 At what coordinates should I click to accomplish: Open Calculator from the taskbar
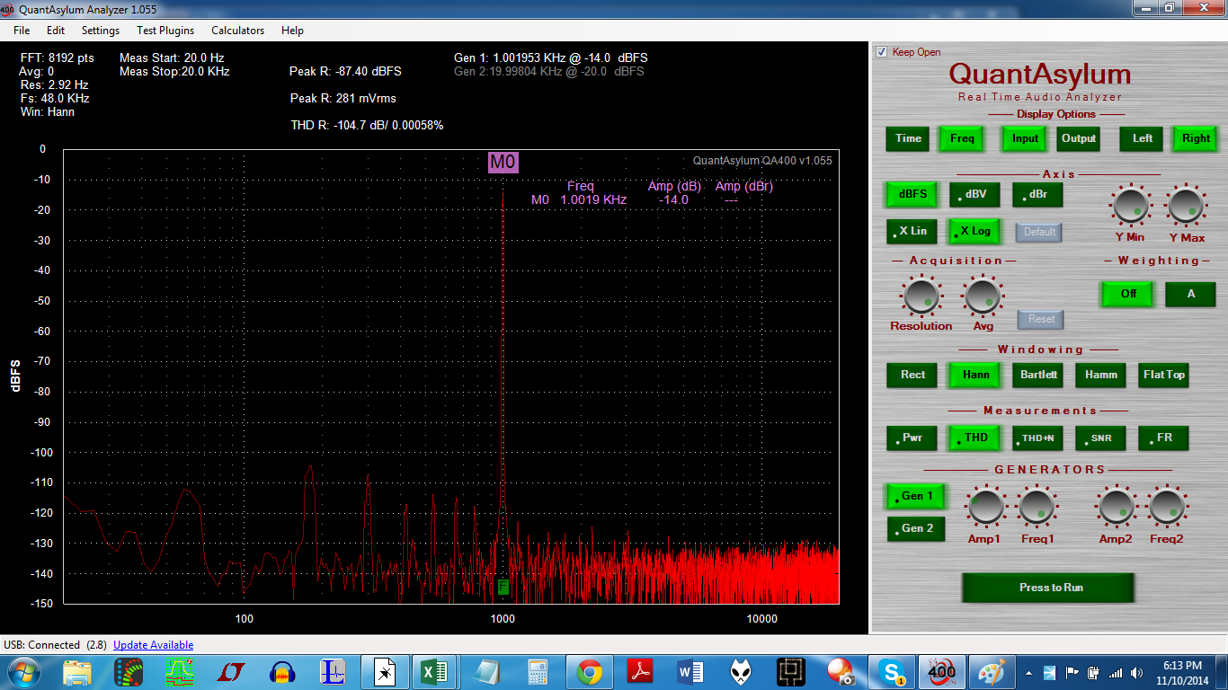[538, 671]
